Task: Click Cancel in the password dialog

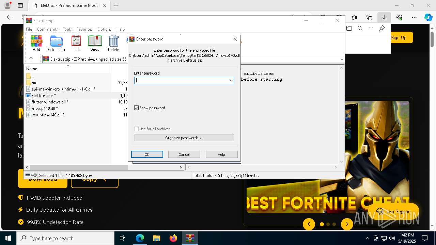Action: 184,154
